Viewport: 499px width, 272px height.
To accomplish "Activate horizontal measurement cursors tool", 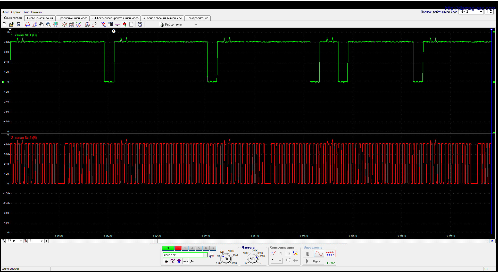I will [28, 24].
